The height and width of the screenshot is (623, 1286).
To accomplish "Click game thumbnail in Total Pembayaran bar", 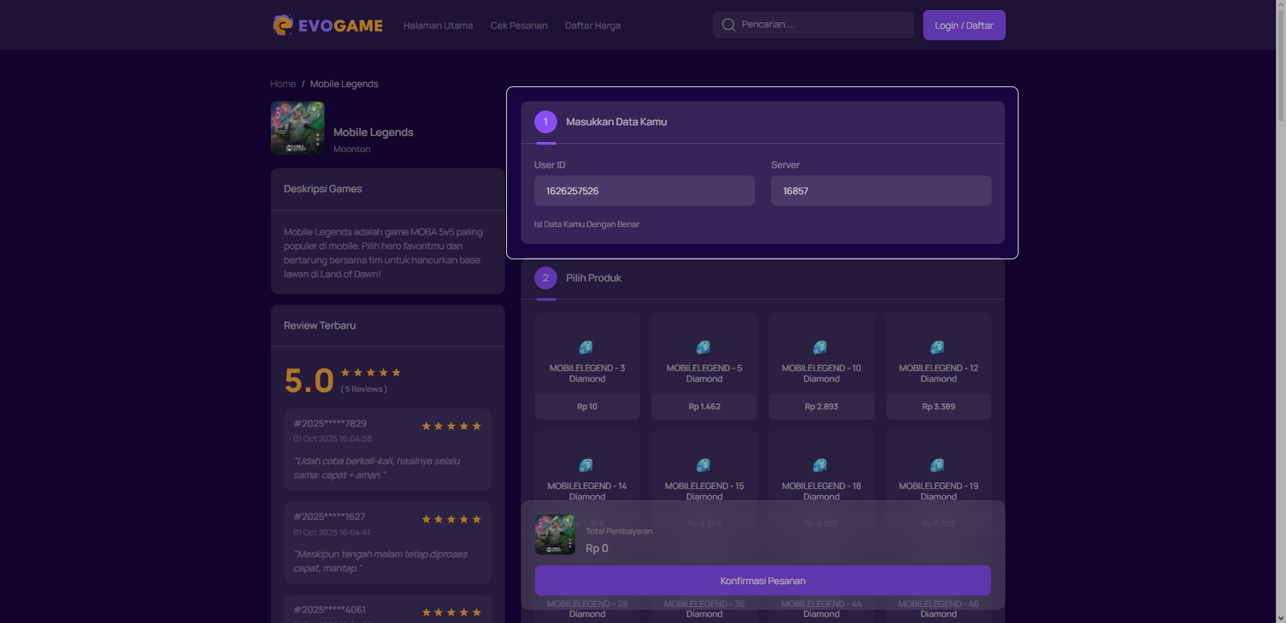I will click(555, 535).
